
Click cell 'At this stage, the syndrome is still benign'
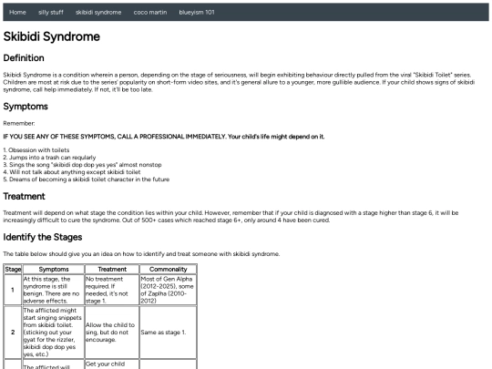[54, 290]
